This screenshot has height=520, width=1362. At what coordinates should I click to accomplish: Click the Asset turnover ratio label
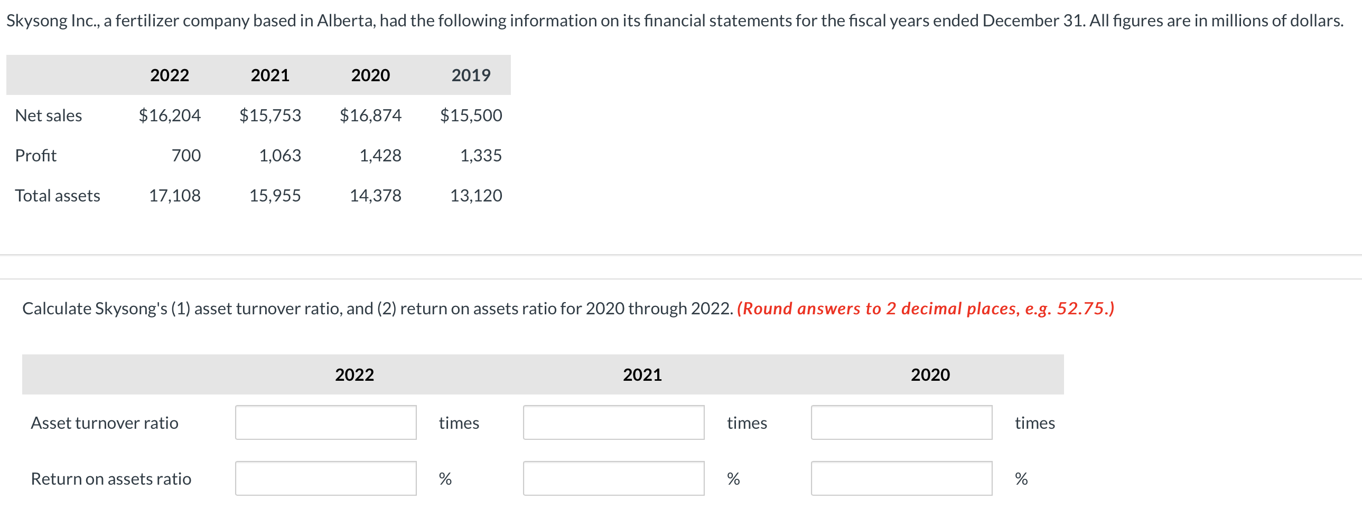pos(105,422)
